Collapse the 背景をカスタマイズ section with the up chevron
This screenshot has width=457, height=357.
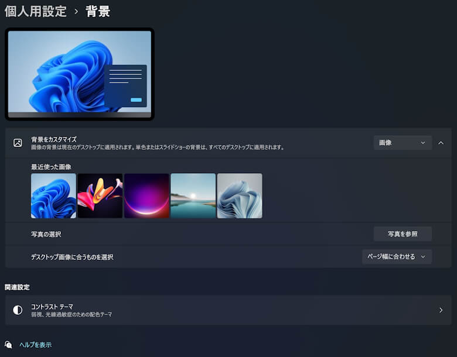[x=441, y=143]
